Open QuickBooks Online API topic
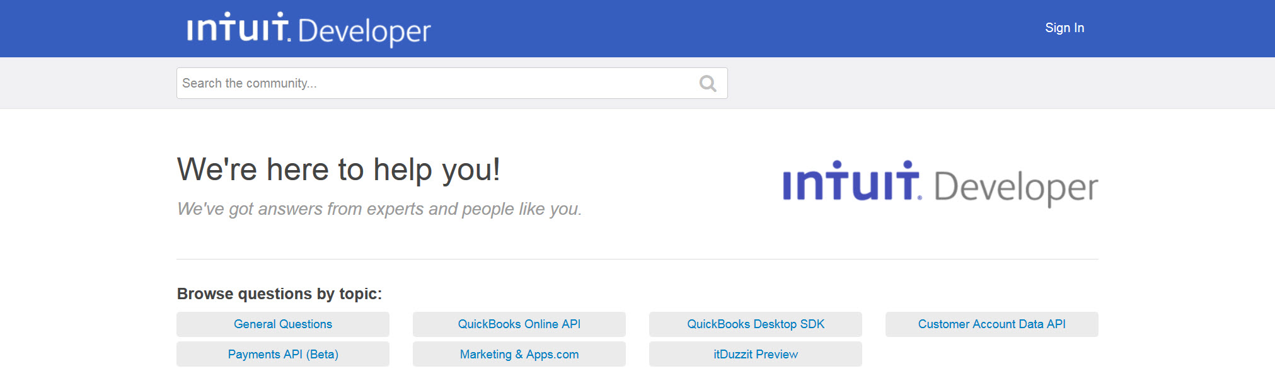The width and height of the screenshot is (1275, 388). pyautogui.click(x=519, y=324)
